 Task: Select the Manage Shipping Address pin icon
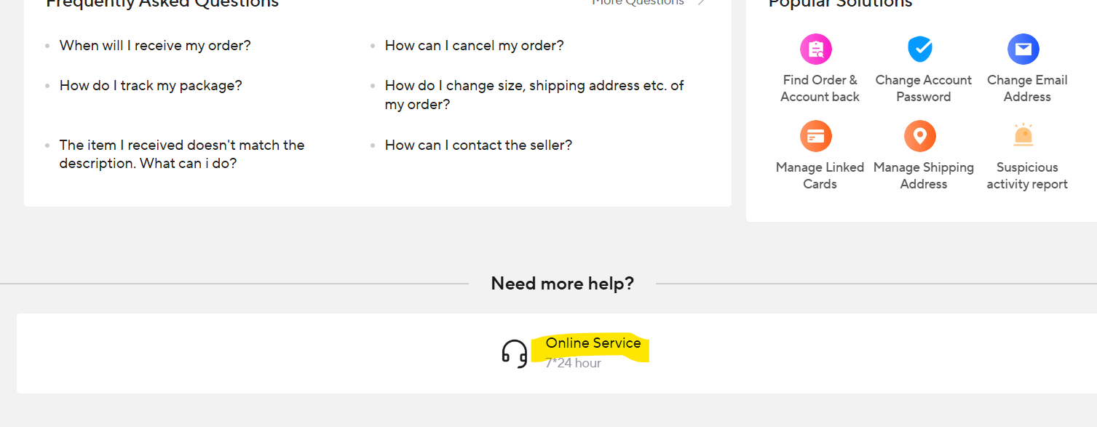(920, 136)
